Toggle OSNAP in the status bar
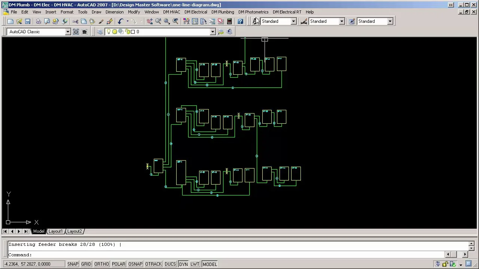Viewport: 479px width, 269px height. click(135, 264)
